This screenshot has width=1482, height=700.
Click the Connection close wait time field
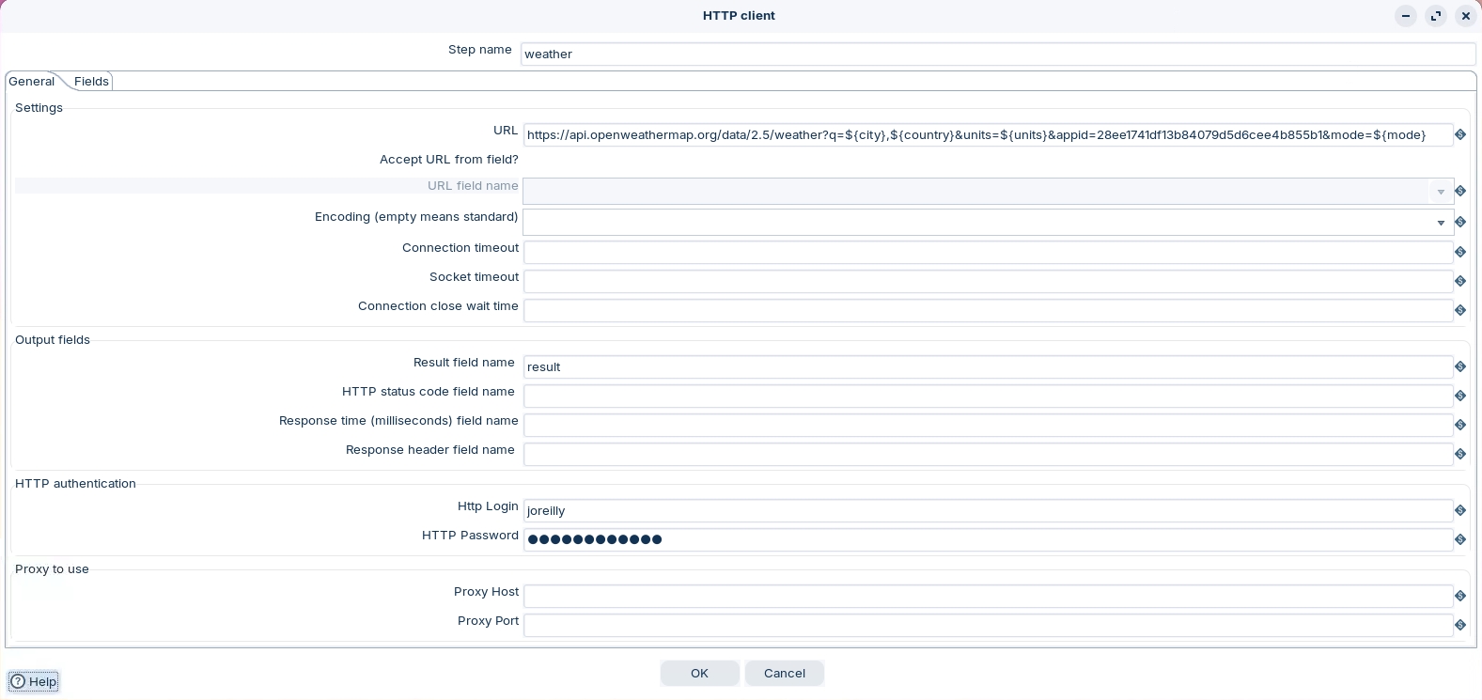(988, 310)
